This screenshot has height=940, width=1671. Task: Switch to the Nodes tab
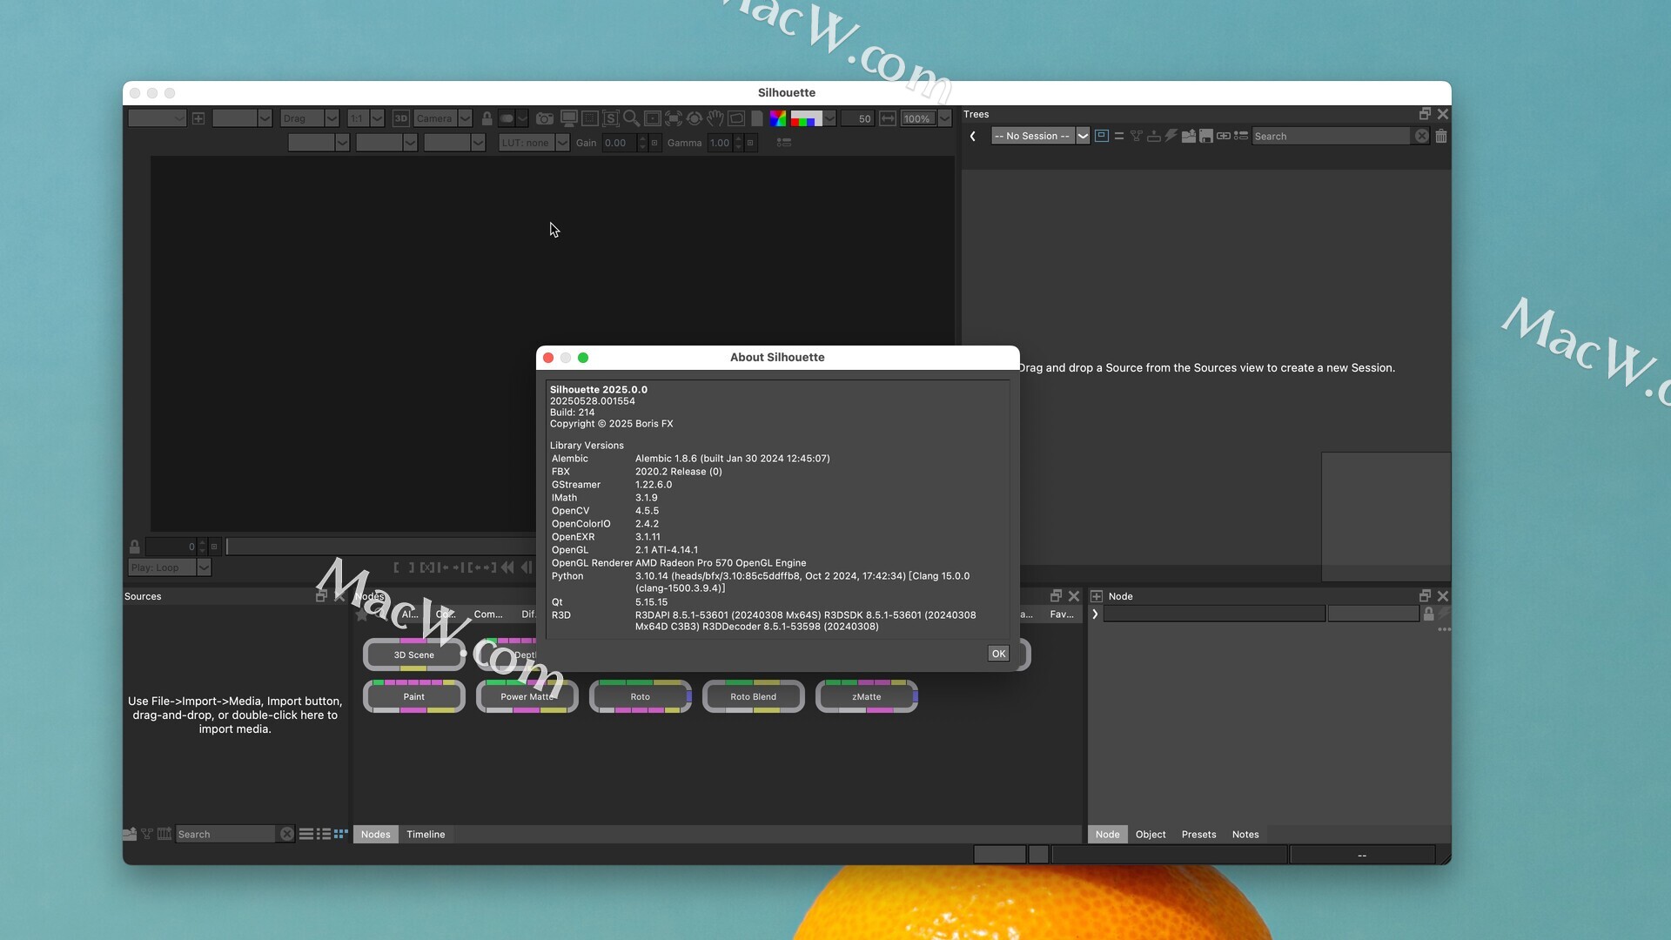tap(376, 834)
